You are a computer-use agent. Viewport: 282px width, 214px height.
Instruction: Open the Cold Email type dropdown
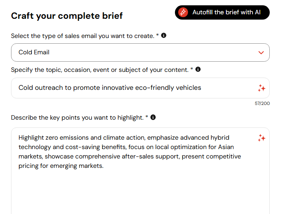point(140,52)
